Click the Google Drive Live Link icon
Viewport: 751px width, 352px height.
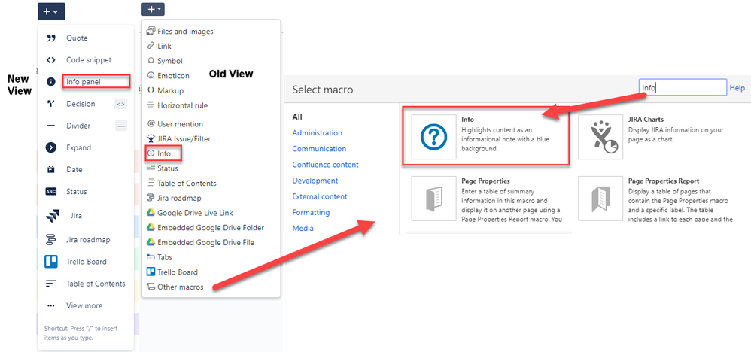click(151, 213)
